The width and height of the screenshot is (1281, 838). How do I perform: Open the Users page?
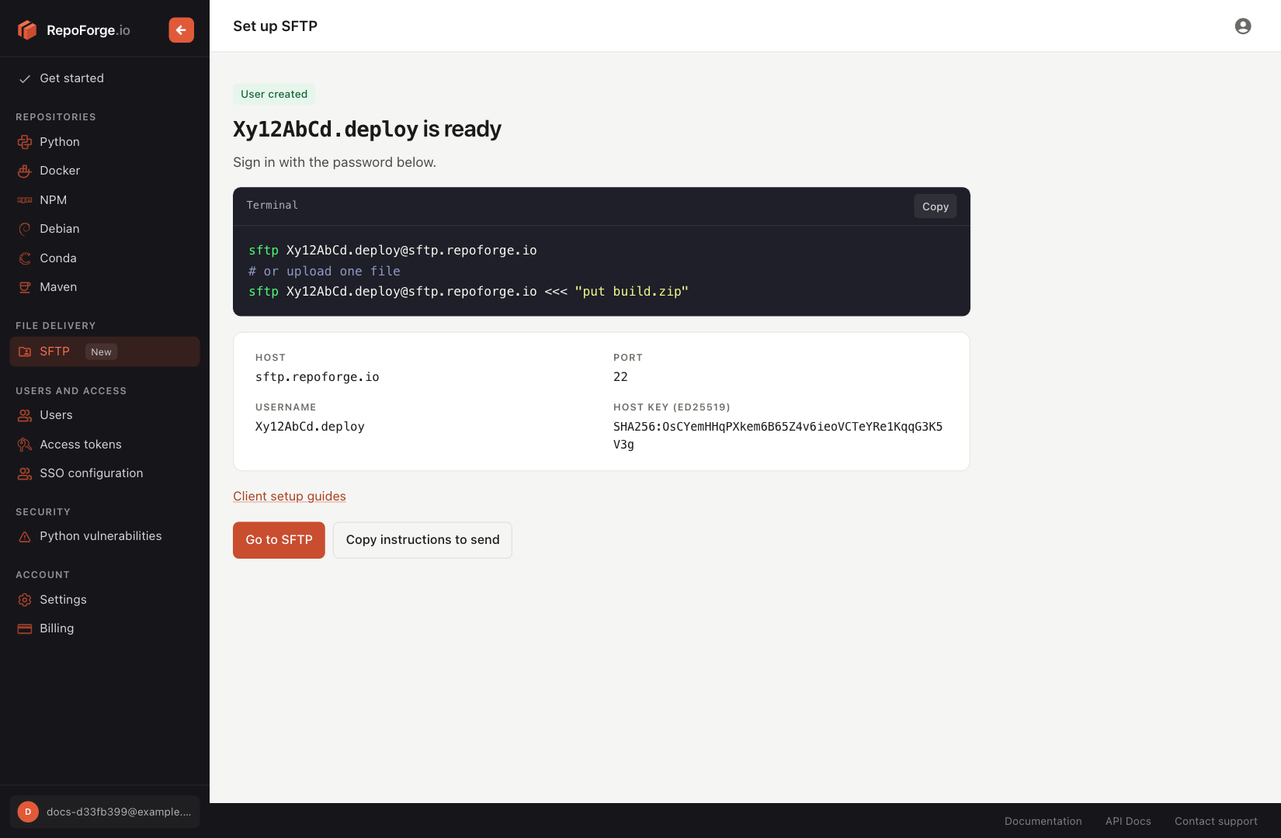click(x=105, y=415)
